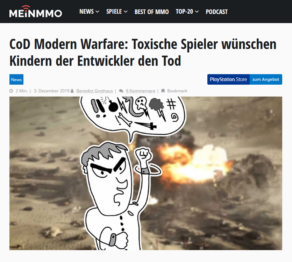Expand the SPIELE dropdown chevron

click(x=126, y=12)
